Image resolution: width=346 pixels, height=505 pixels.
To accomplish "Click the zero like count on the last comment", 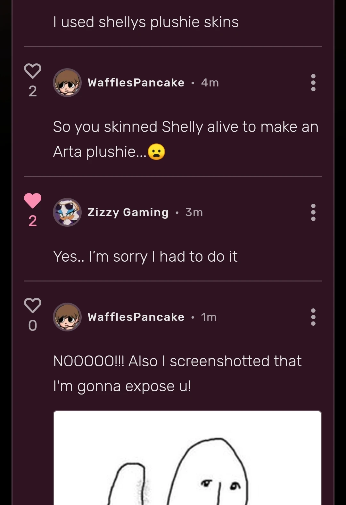I will (32, 326).
